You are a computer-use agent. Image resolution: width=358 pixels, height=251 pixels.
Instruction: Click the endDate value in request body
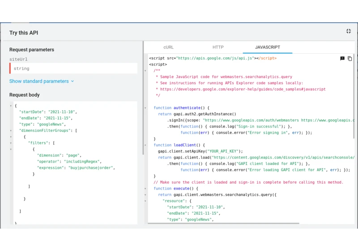tap(57, 118)
